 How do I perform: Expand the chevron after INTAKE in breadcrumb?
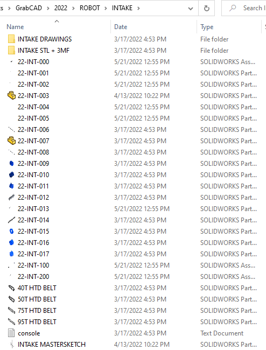tap(138, 8)
